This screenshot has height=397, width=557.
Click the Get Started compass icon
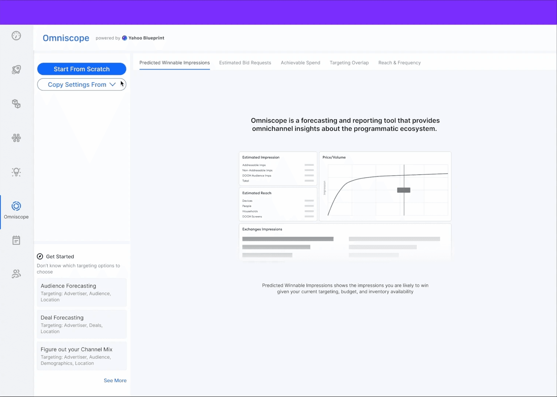(x=40, y=257)
